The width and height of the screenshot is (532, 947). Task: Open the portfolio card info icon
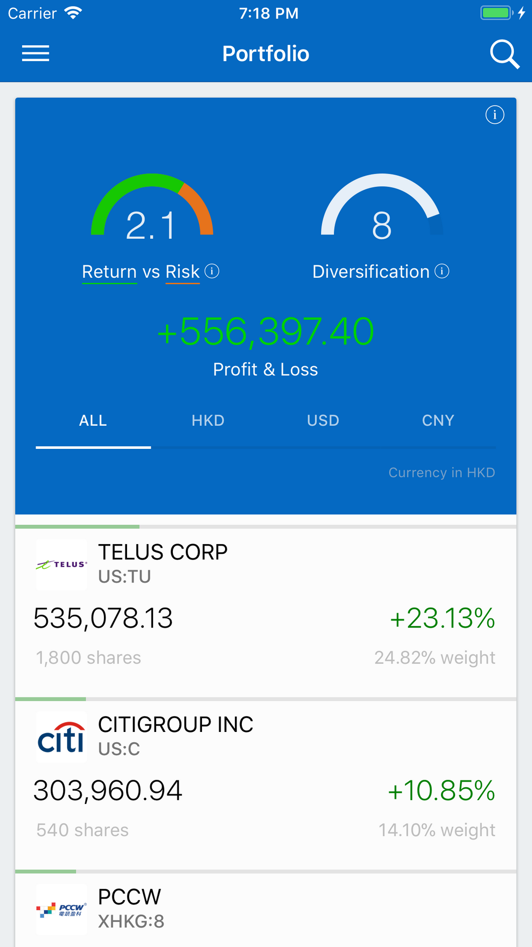click(495, 114)
